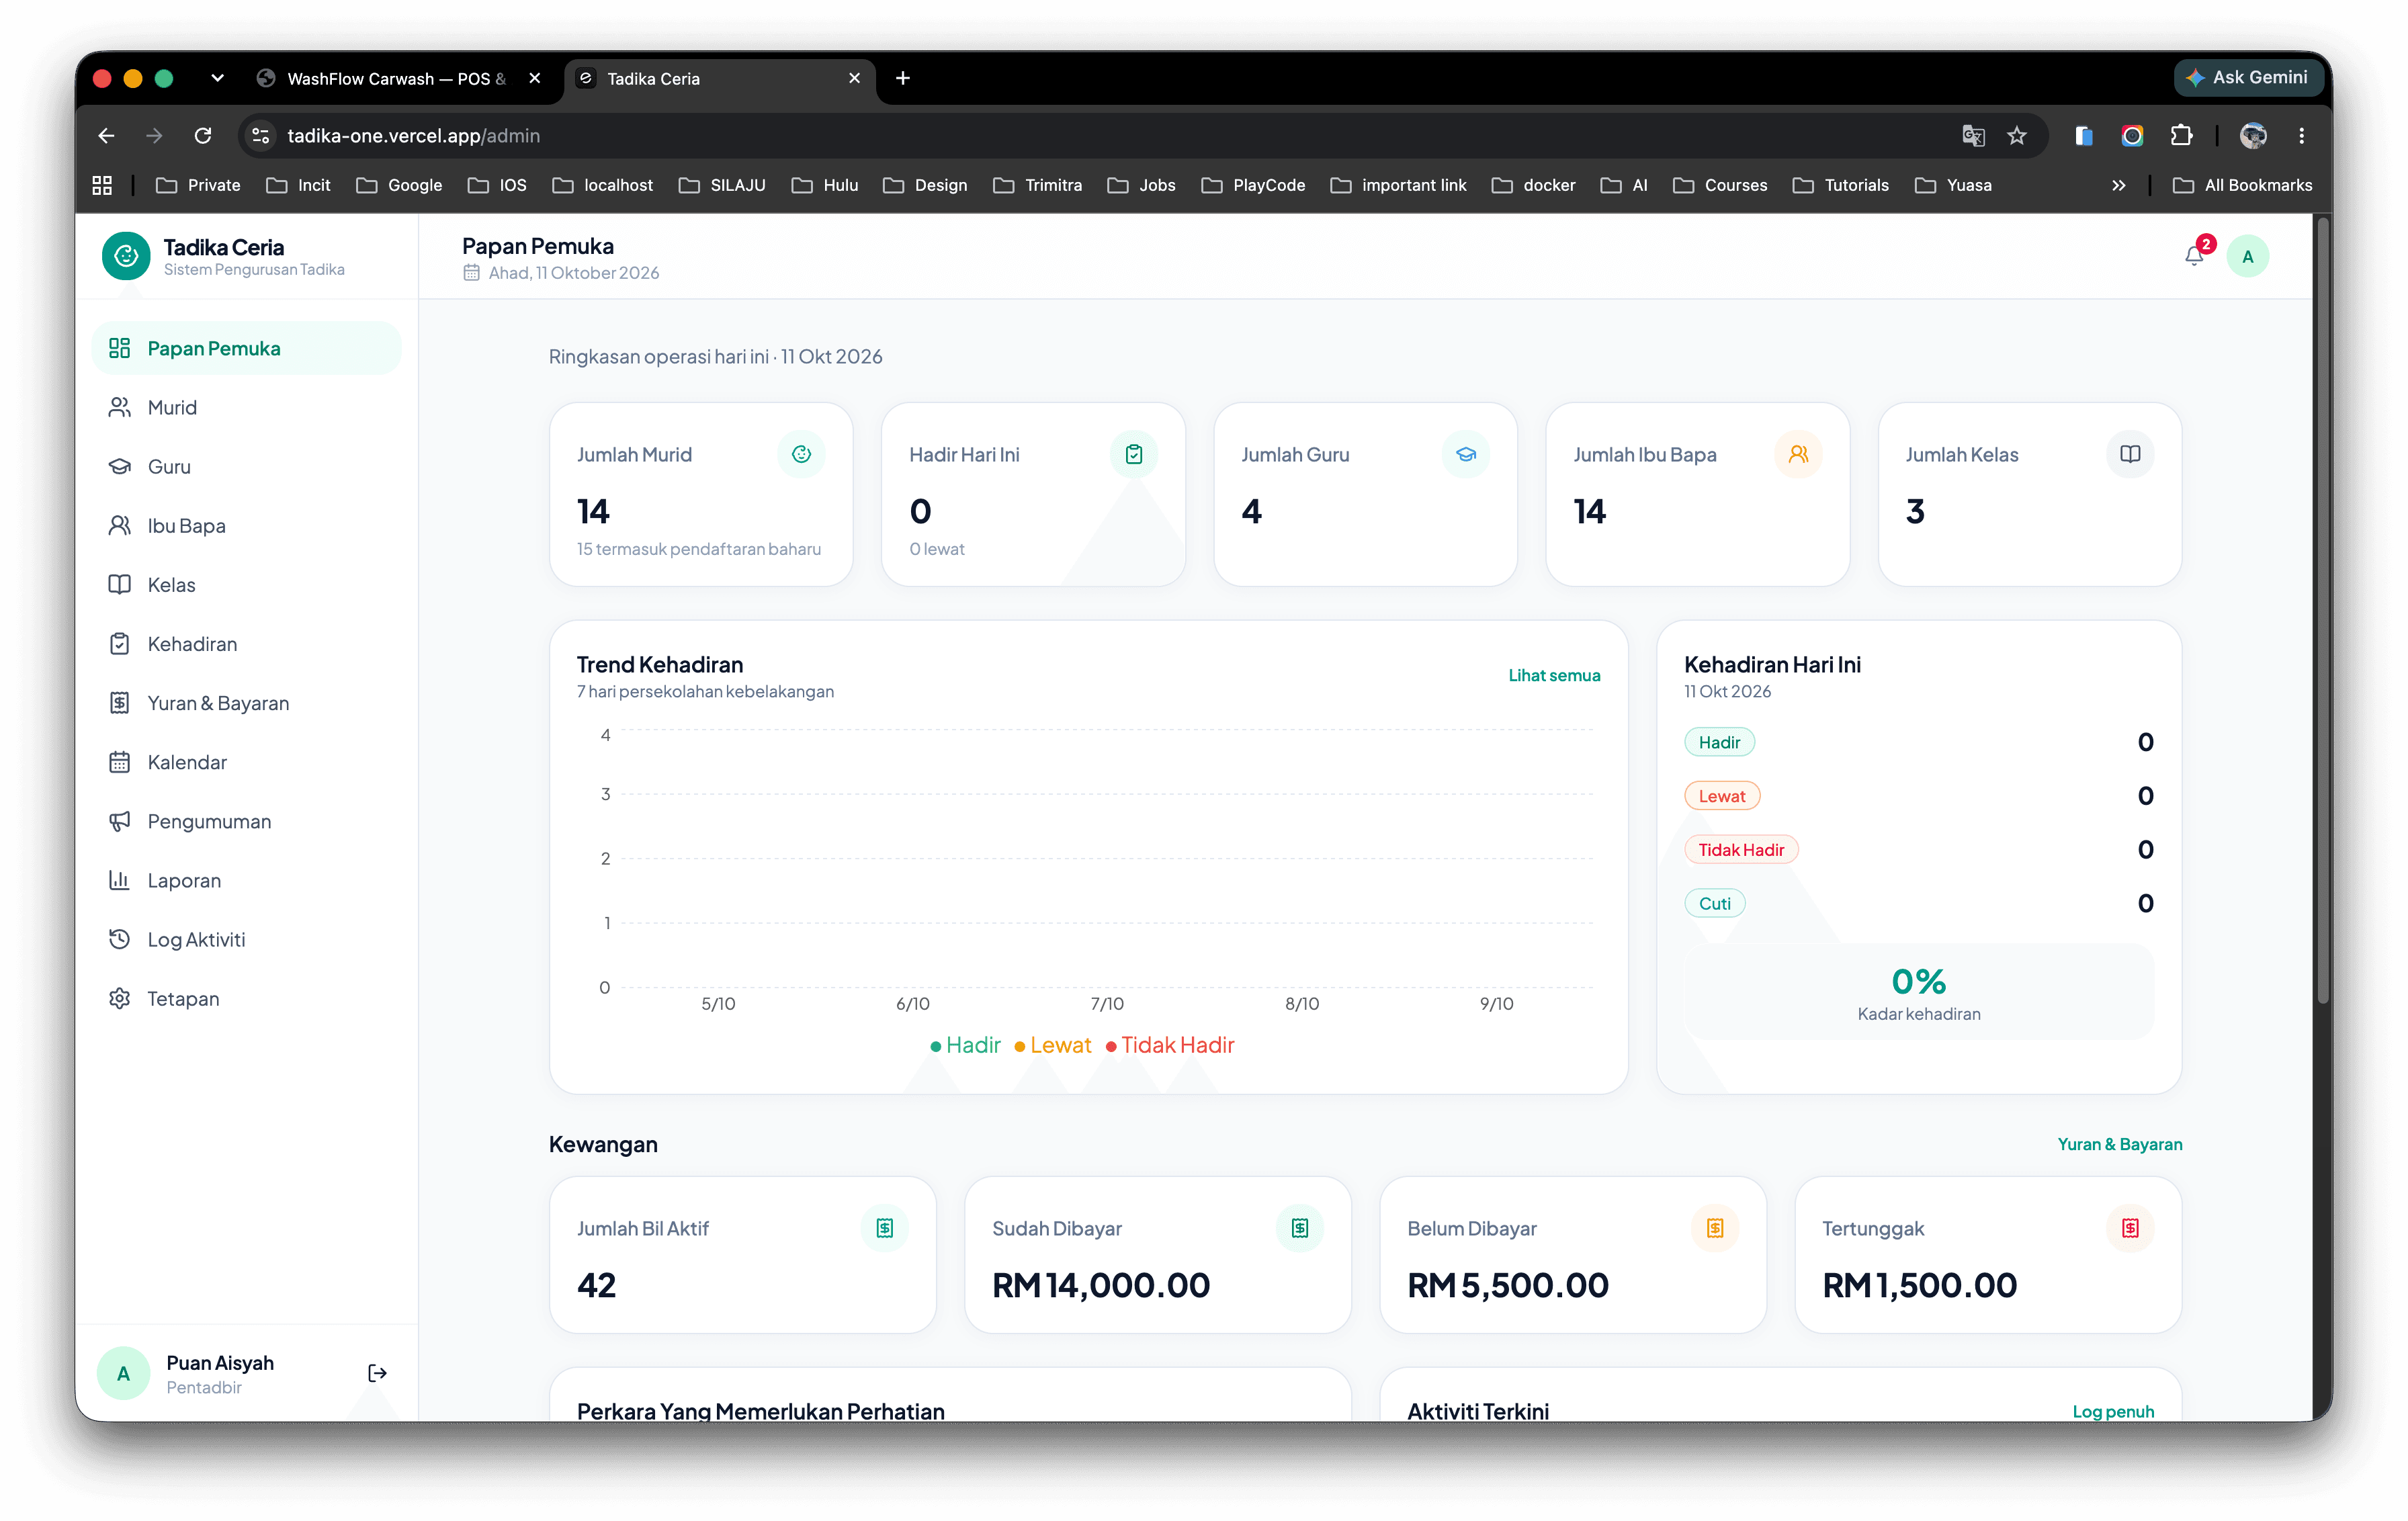Viewport: 2408px width, 1521px height.
Task: Open the browser extensions puzzle icon
Action: (x=2181, y=136)
